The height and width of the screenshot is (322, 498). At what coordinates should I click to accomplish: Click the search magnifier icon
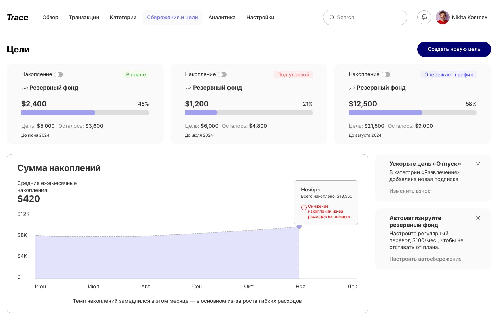click(x=332, y=17)
